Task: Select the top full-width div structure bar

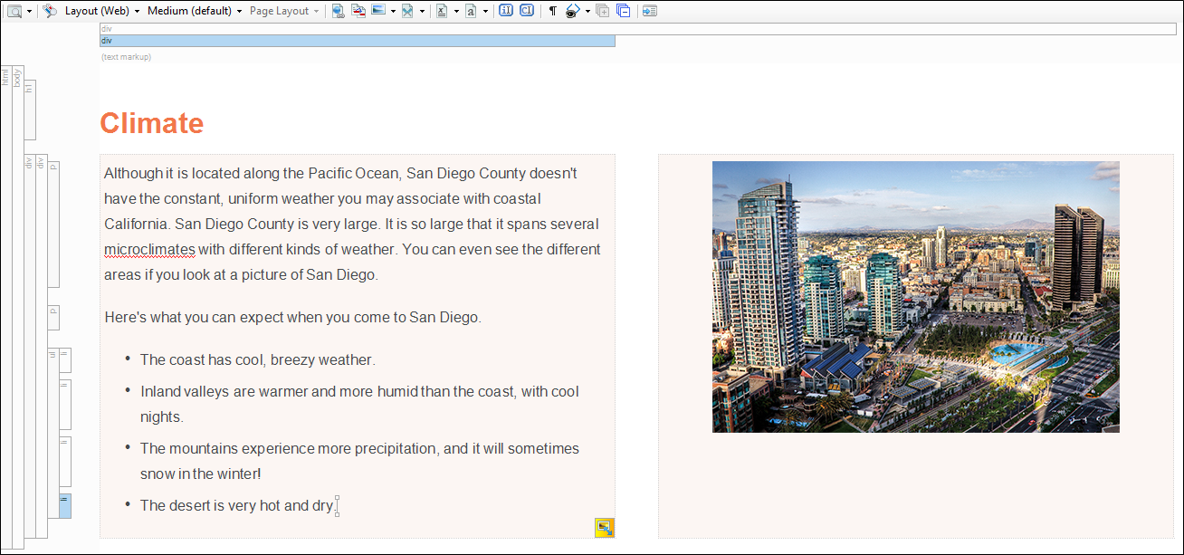Action: click(x=638, y=29)
